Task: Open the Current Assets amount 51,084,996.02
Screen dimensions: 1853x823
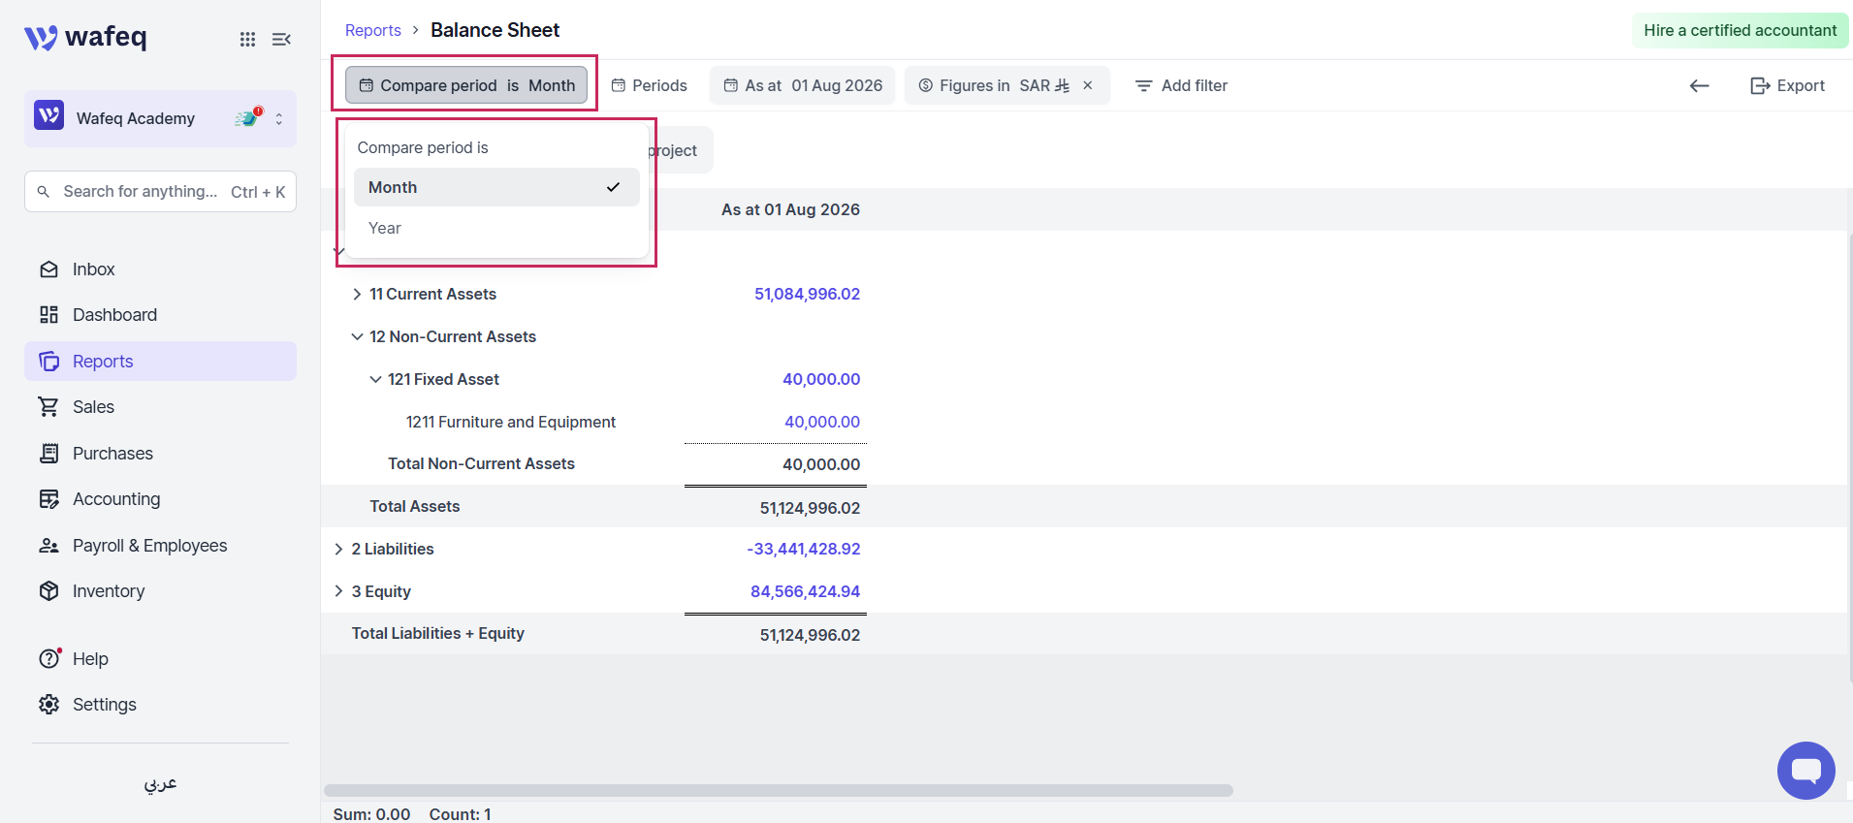Action: pyautogui.click(x=807, y=294)
